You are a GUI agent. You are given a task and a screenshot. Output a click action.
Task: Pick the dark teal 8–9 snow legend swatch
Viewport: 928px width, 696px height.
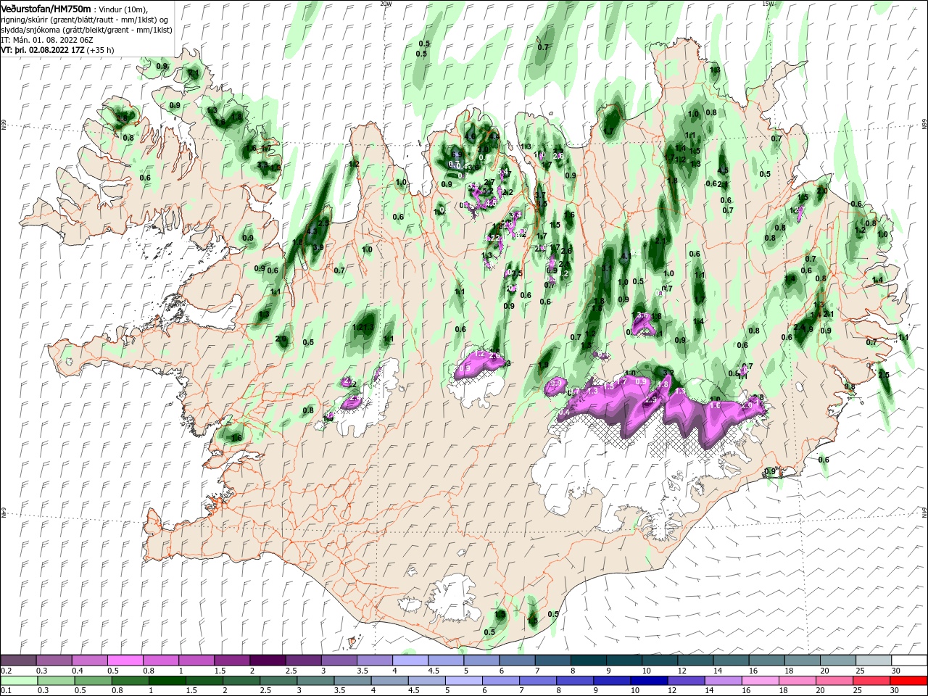click(589, 660)
